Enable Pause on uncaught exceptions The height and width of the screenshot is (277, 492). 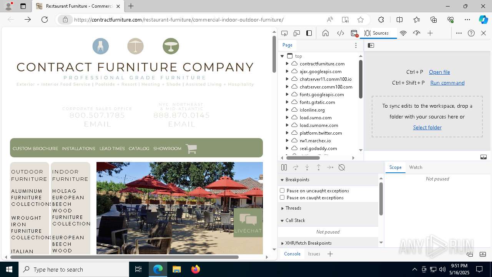(282, 190)
